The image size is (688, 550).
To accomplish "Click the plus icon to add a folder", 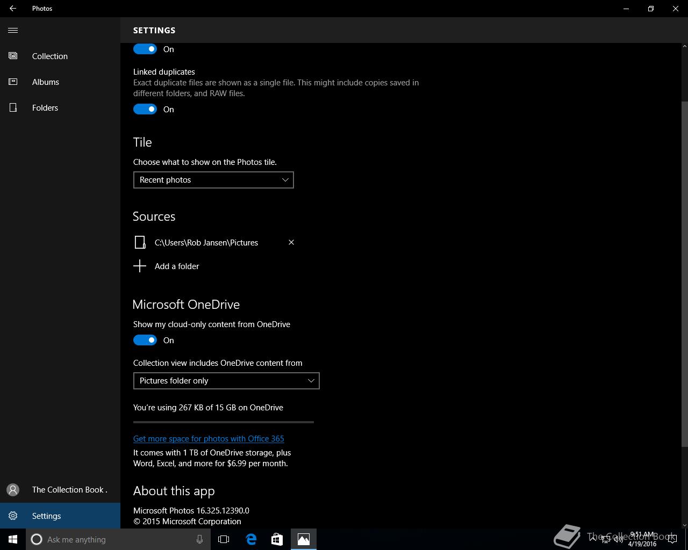I will [x=140, y=266].
